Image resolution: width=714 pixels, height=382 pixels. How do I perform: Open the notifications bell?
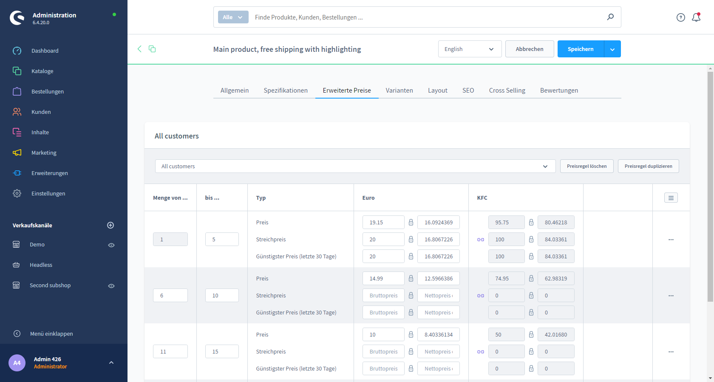696,17
